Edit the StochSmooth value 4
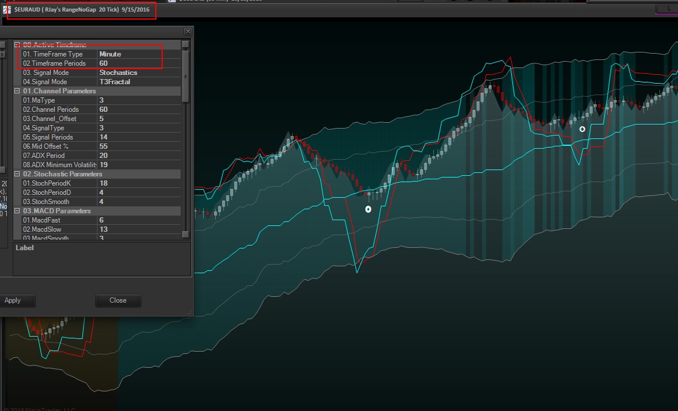 coord(139,201)
